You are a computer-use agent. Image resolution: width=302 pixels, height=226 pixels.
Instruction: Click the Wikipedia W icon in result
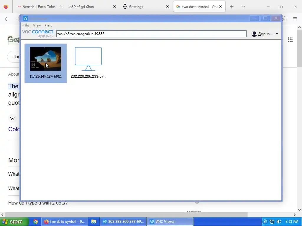12,118
